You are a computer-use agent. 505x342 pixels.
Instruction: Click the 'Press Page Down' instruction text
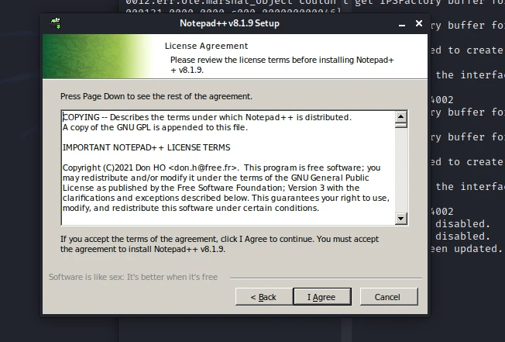(x=156, y=96)
